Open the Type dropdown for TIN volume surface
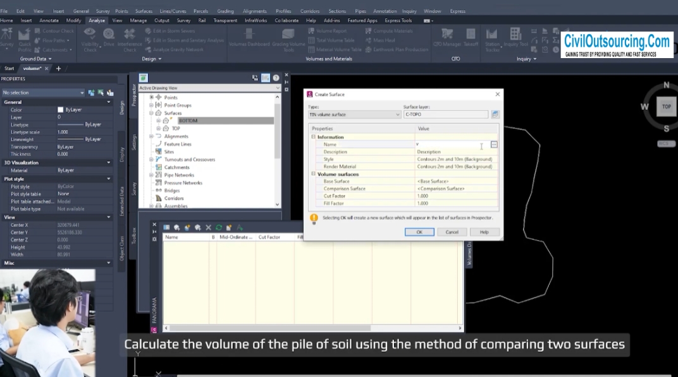Screen dimensions: 678x377 click(x=355, y=114)
